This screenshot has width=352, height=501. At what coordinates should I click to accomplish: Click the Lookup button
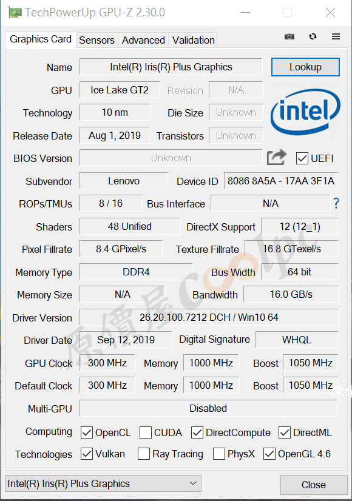(305, 67)
